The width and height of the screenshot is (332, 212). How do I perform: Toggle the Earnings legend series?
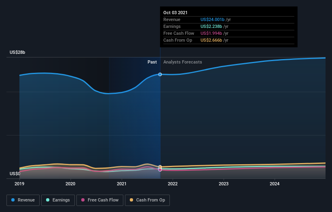pyautogui.click(x=58, y=200)
